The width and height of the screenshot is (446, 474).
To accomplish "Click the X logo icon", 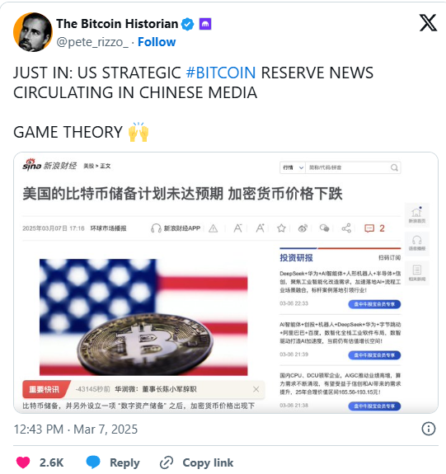I will tap(428, 23).
